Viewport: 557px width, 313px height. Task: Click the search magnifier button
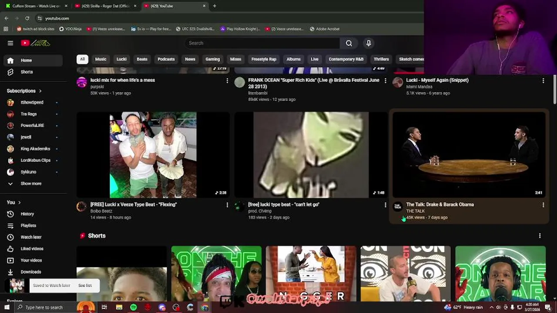(x=349, y=43)
